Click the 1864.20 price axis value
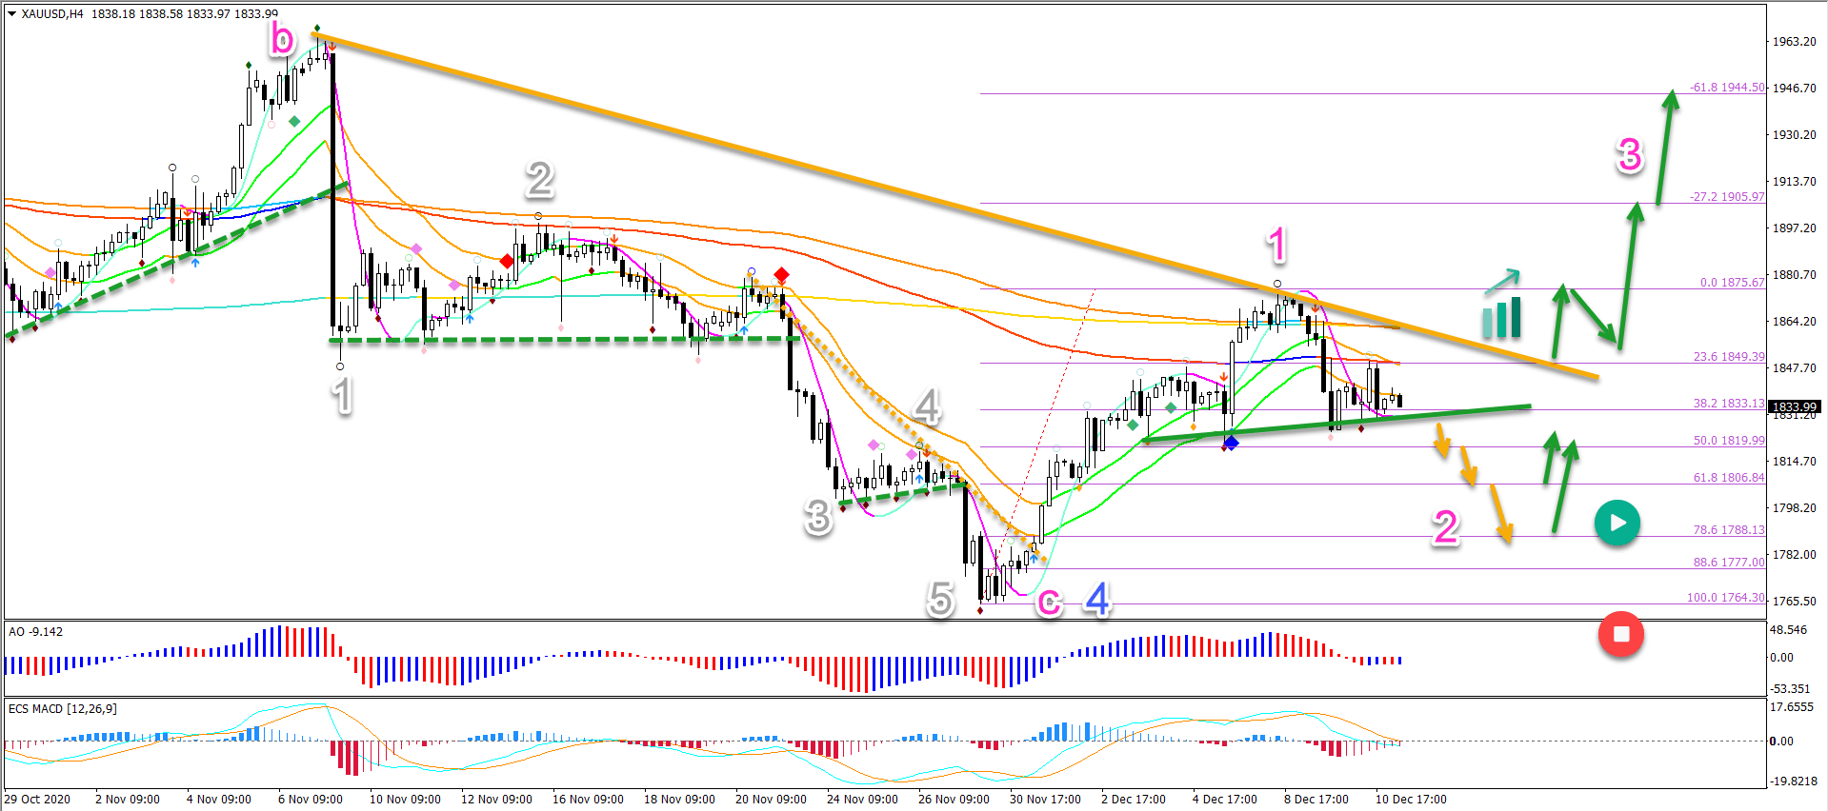Viewport: 1828px width, 811px height. pos(1794,322)
